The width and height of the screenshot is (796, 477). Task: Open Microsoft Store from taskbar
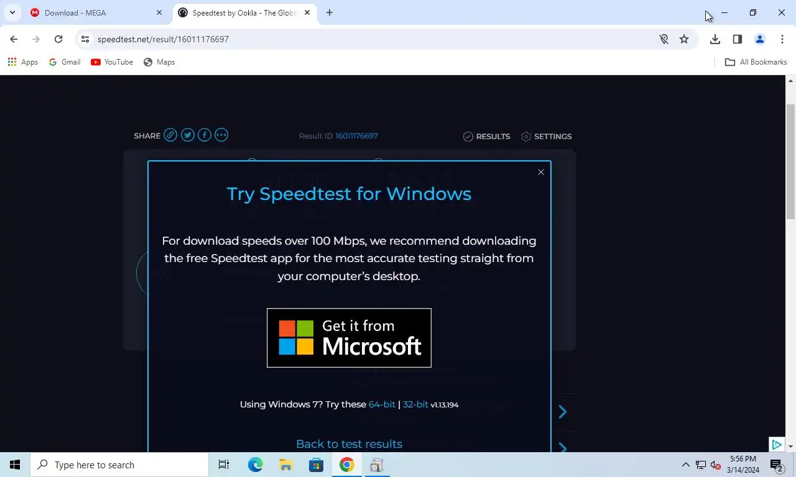pyautogui.click(x=317, y=465)
